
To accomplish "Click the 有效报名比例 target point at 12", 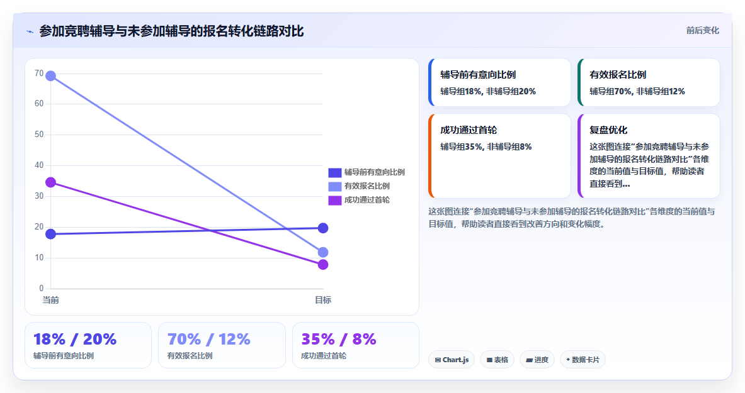I will [322, 252].
